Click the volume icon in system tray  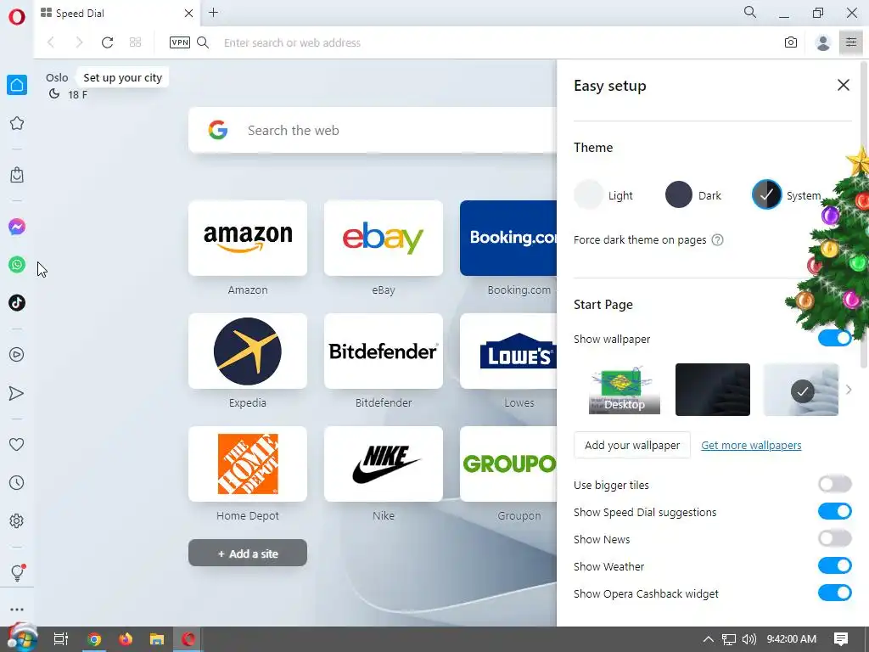click(x=748, y=639)
